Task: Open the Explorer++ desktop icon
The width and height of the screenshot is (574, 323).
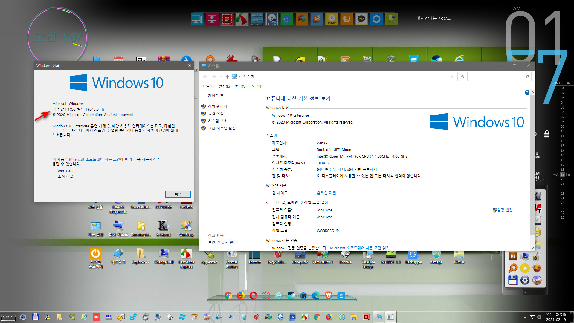Action: tap(141, 256)
